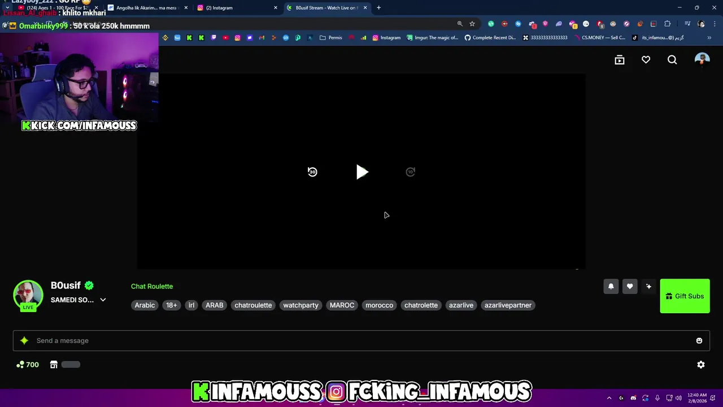Open the B0usif channel name link

66,285
